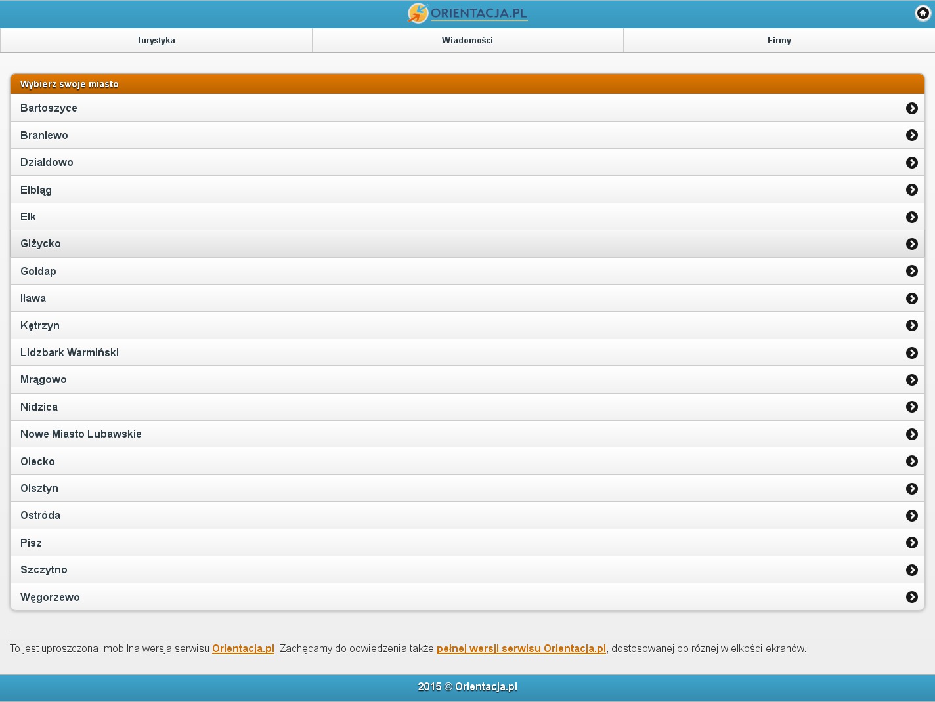Click the first Orientacja.pl link in footer text
Viewport: 935px width, 702px height.
click(x=243, y=648)
